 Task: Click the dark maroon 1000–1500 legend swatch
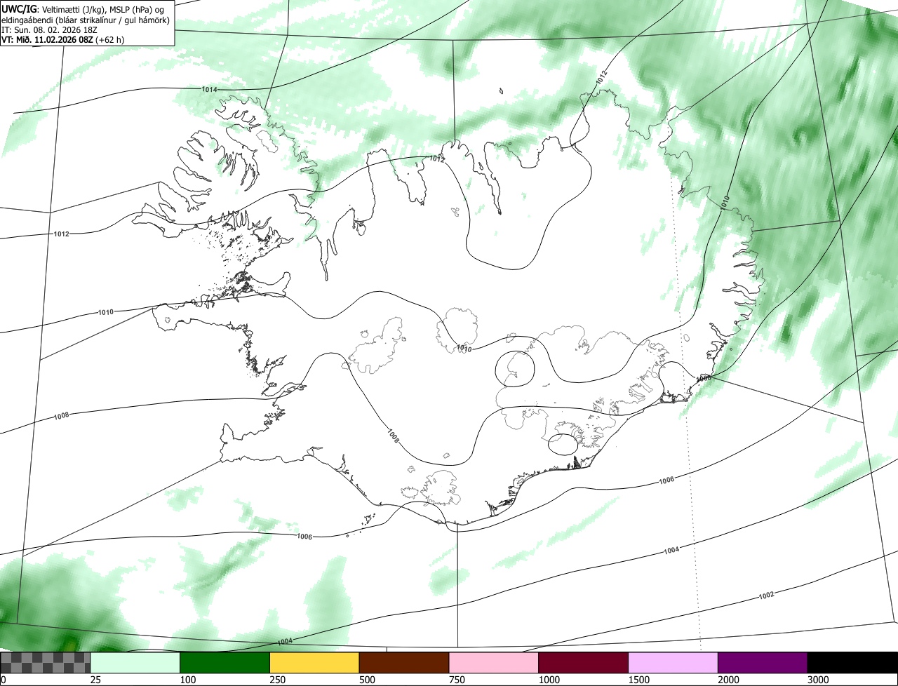(x=583, y=663)
